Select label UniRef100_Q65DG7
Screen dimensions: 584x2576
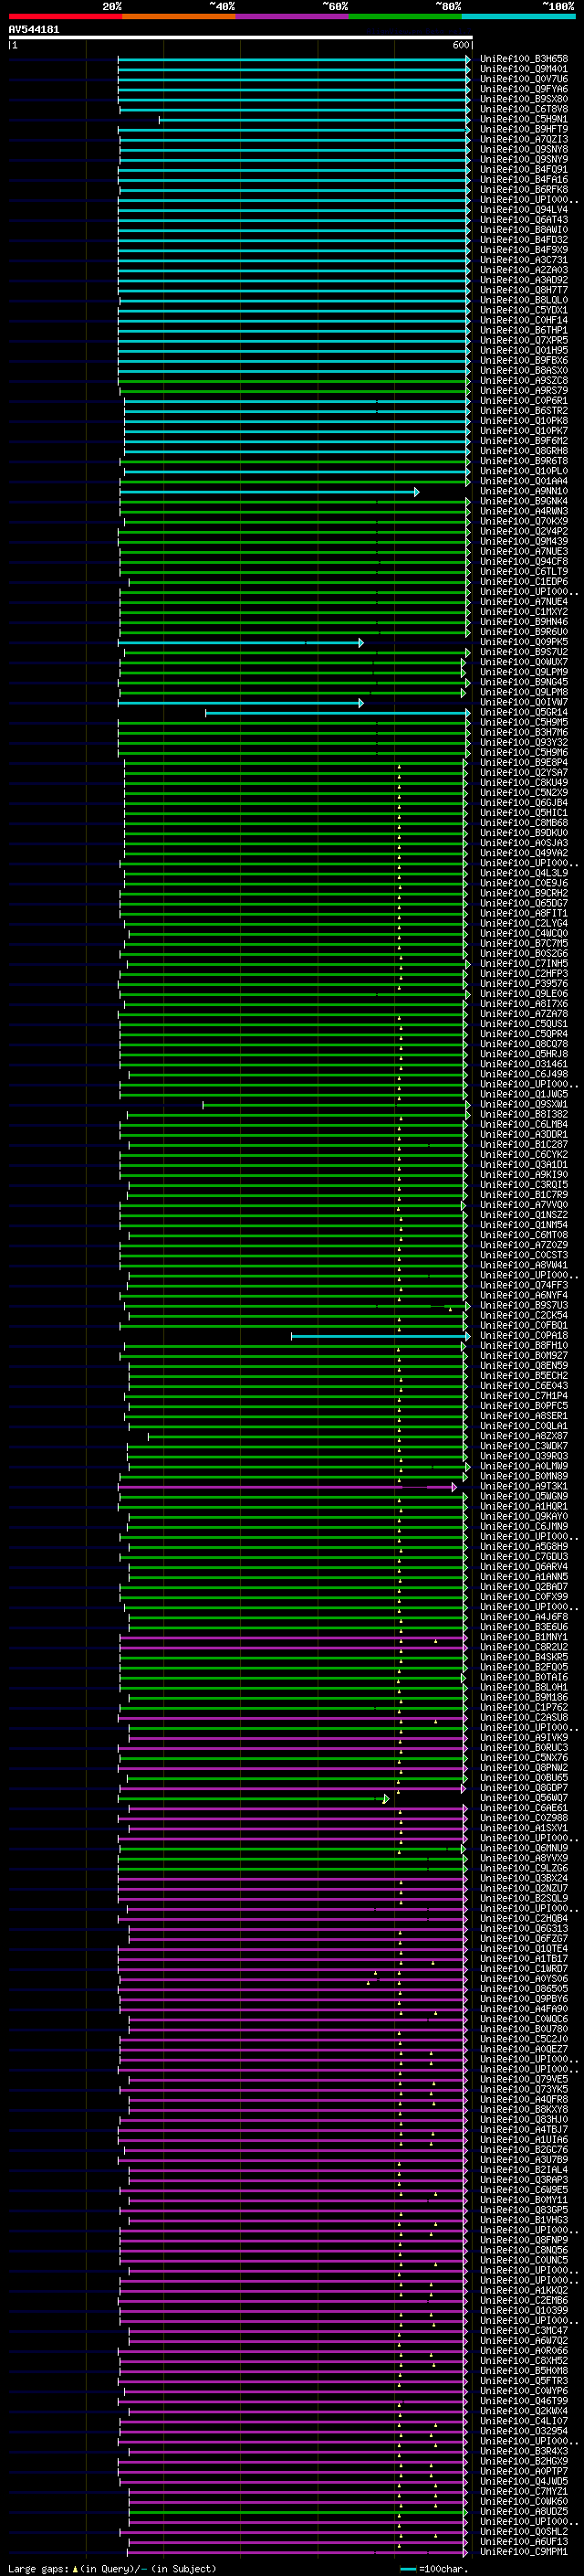coord(524,904)
